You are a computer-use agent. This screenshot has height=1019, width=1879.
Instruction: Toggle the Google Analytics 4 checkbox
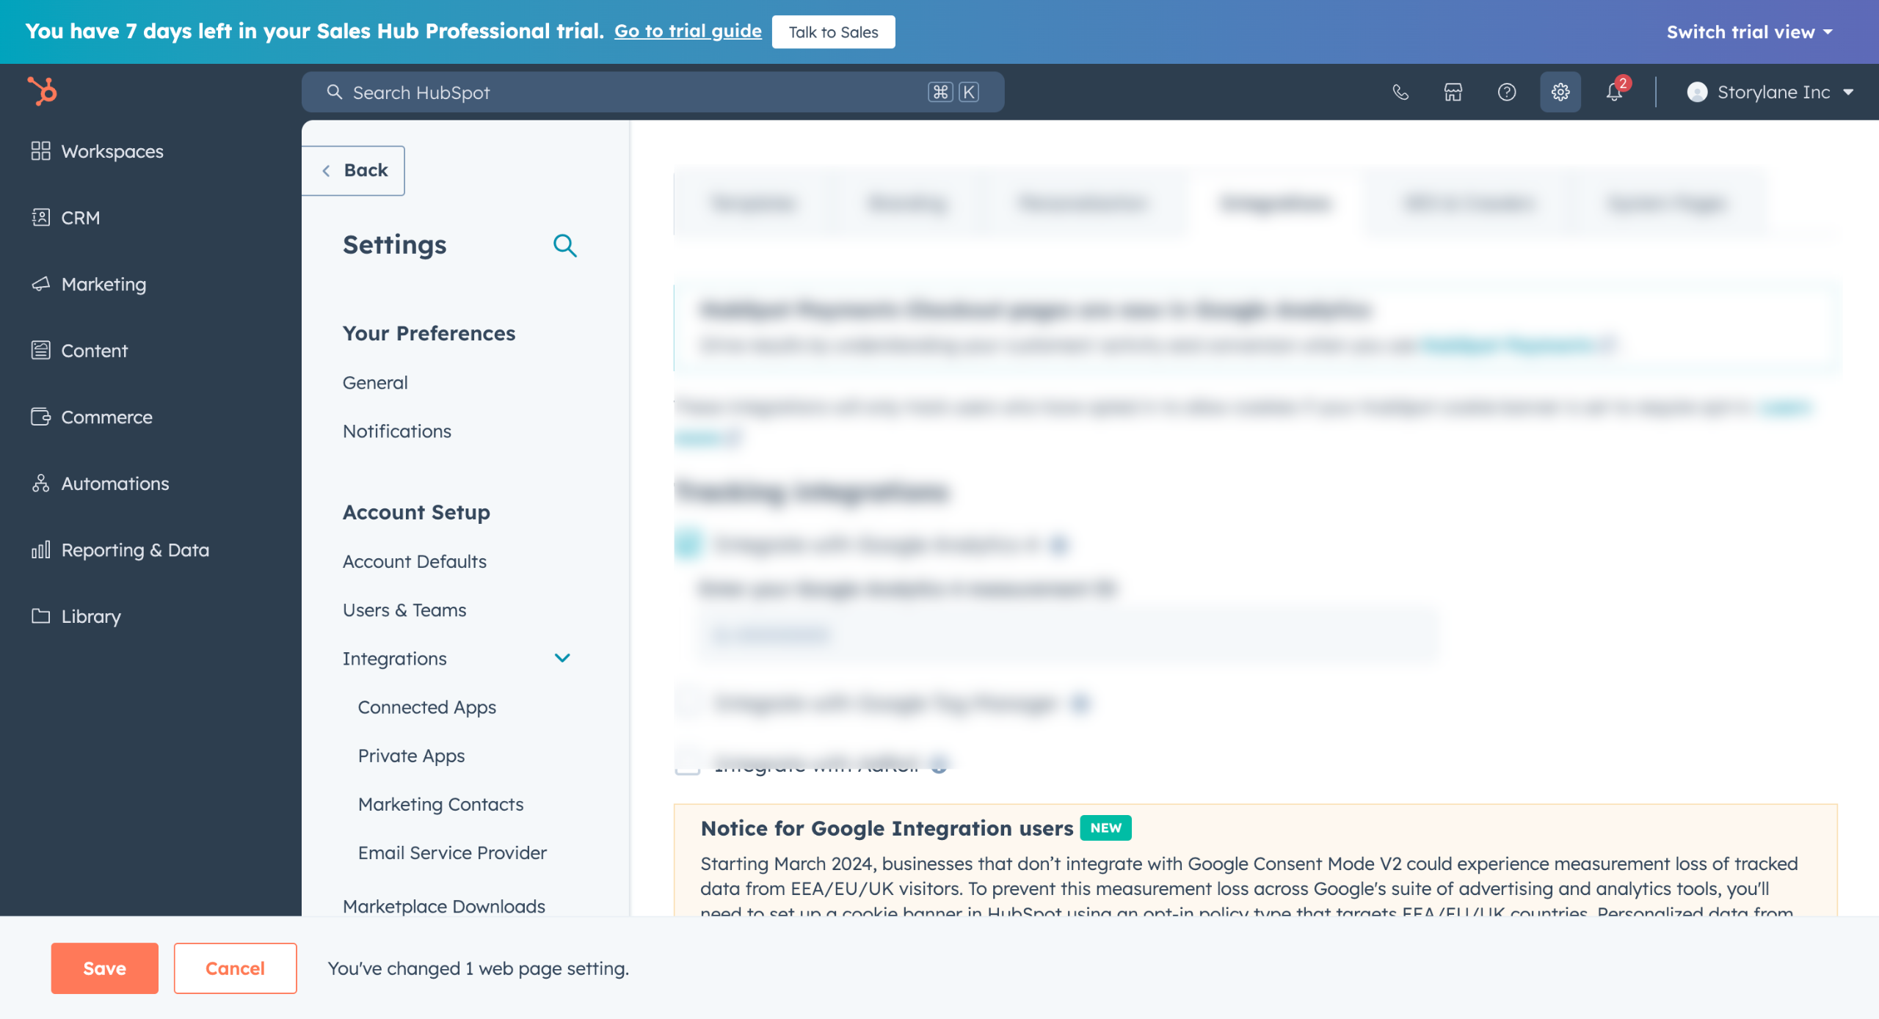coord(688,544)
